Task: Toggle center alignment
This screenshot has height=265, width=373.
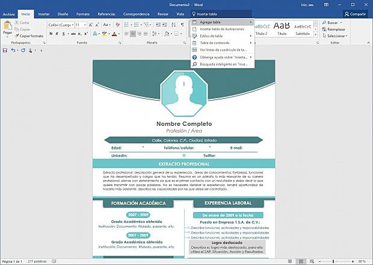Action: 133,34
